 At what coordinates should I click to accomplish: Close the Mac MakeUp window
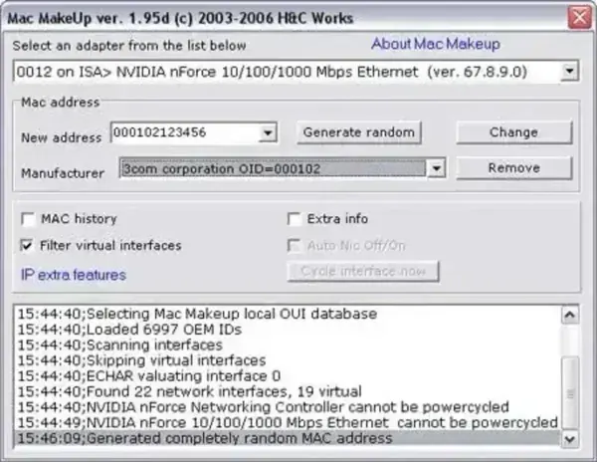(579, 17)
